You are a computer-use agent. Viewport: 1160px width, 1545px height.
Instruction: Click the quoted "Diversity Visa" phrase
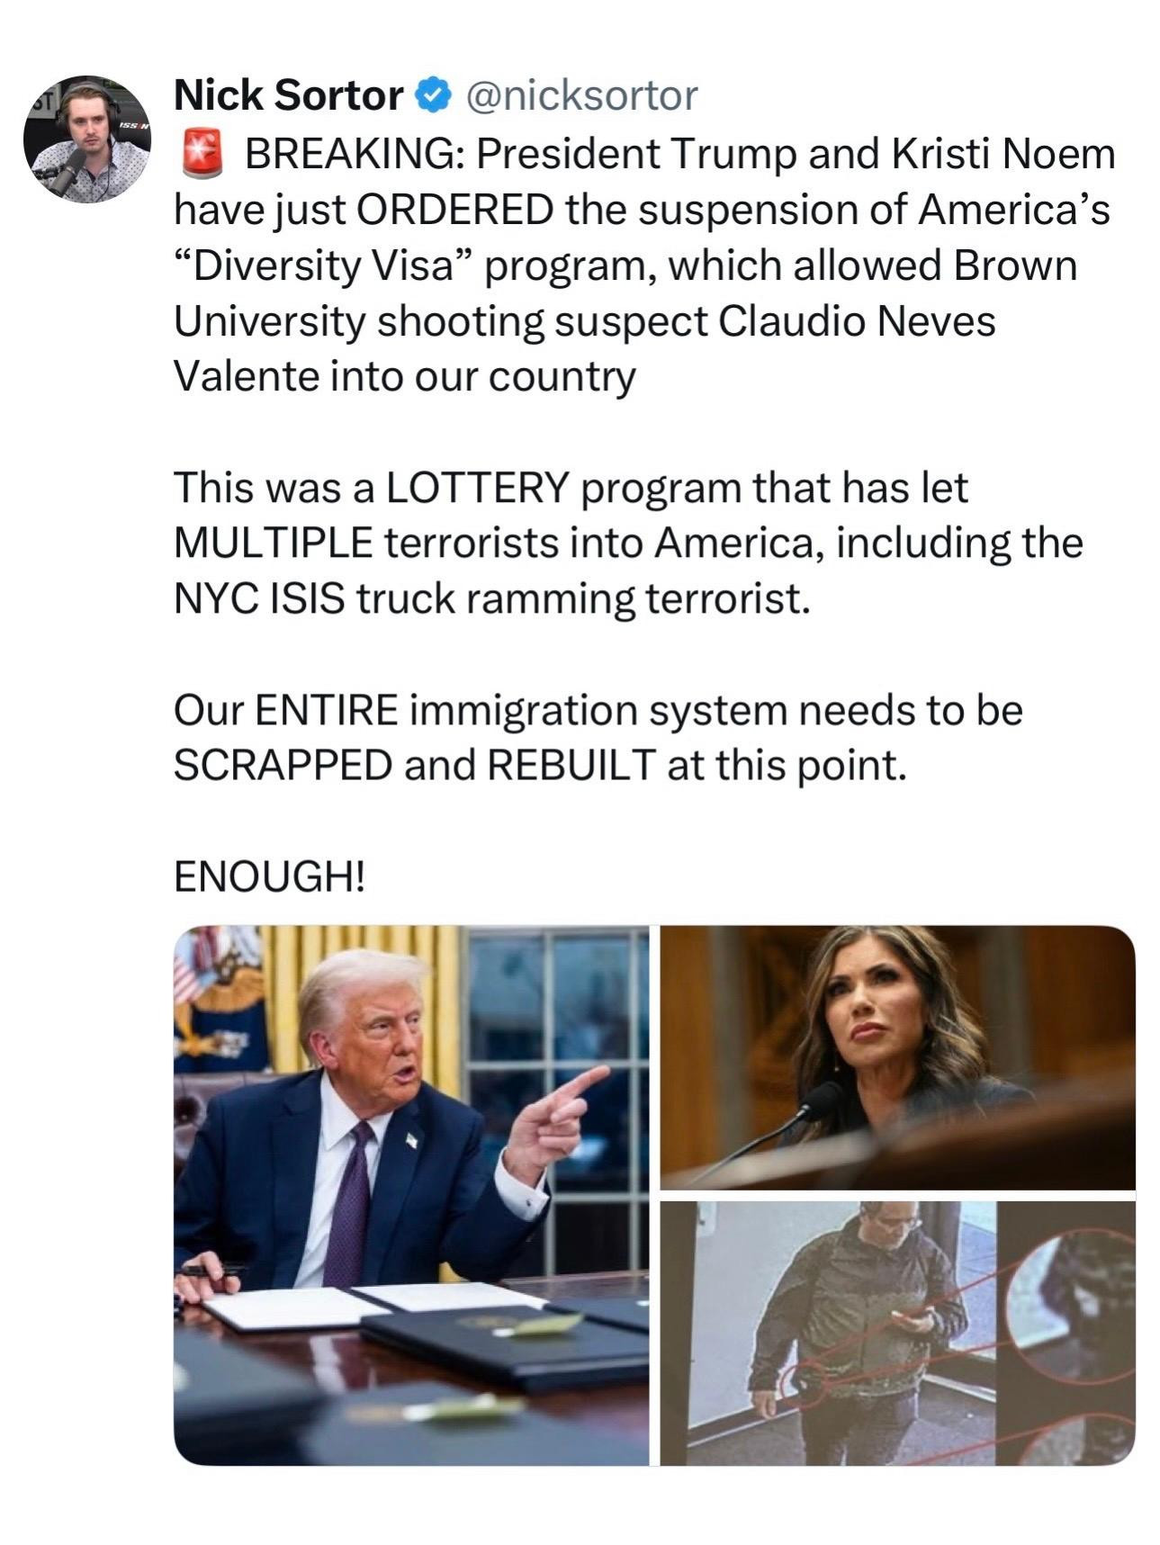coord(323,266)
